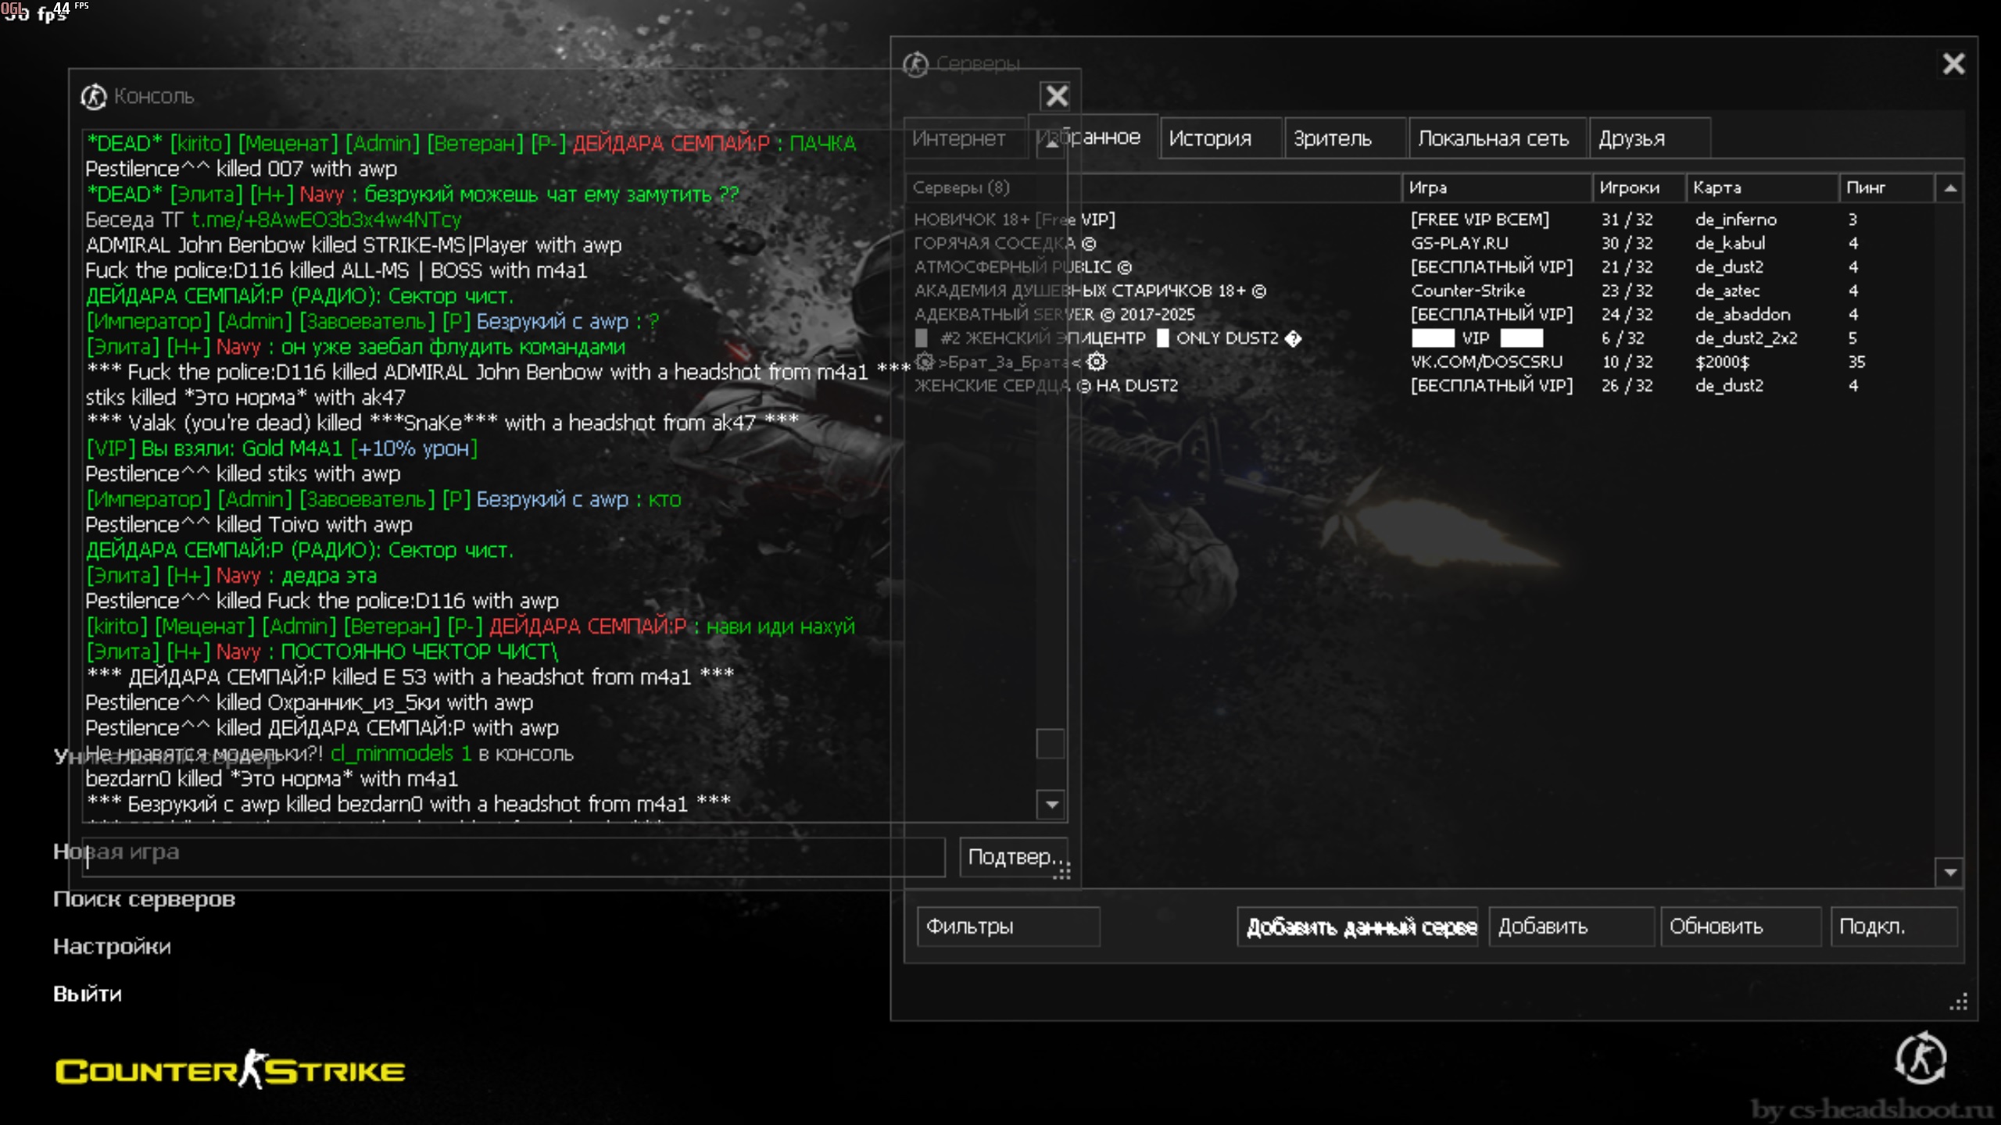Open the Фильтры button

pyautogui.click(x=1007, y=927)
